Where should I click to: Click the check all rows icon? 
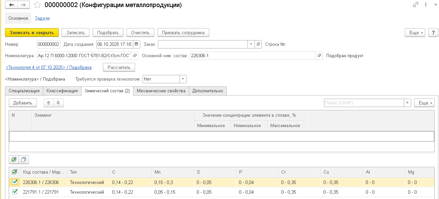pyautogui.click(x=14, y=160)
